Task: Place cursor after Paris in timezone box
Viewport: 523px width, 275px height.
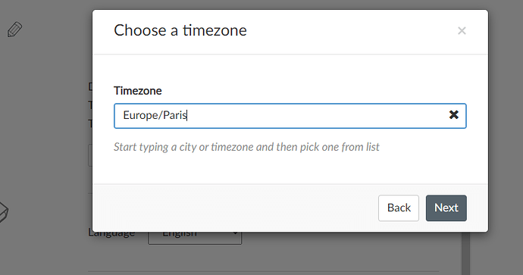Action: 187,115
